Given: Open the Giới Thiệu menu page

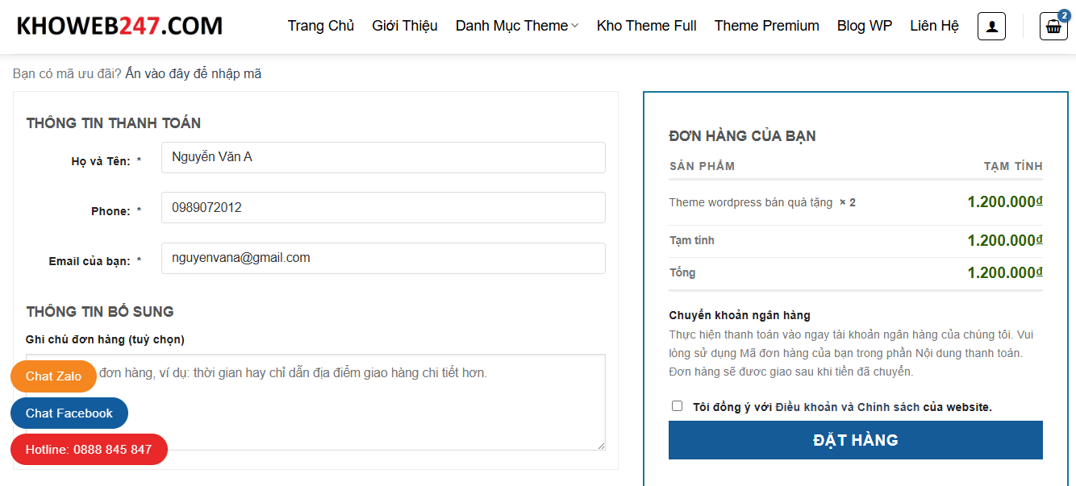Looking at the screenshot, I should (405, 26).
